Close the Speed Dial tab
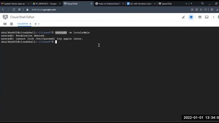Screen dimensions: 219x123 pos(186,4)
